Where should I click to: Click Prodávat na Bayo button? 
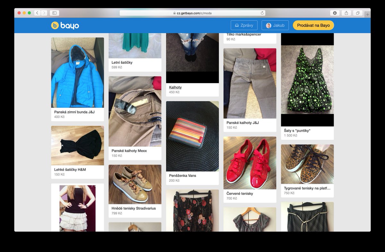[x=313, y=25]
